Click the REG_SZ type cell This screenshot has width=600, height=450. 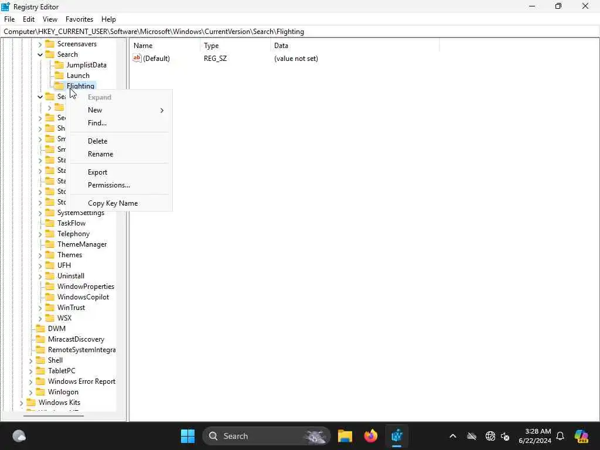(215, 59)
